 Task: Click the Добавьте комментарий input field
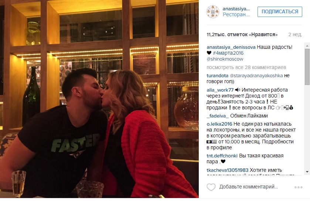249,187
